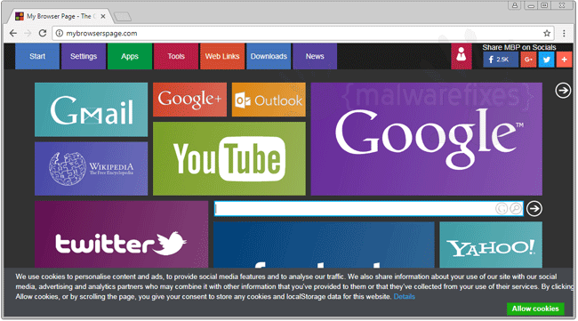Screen dimensions: 578x321
Task: Bookmark this page with the star icon
Action: coord(547,33)
